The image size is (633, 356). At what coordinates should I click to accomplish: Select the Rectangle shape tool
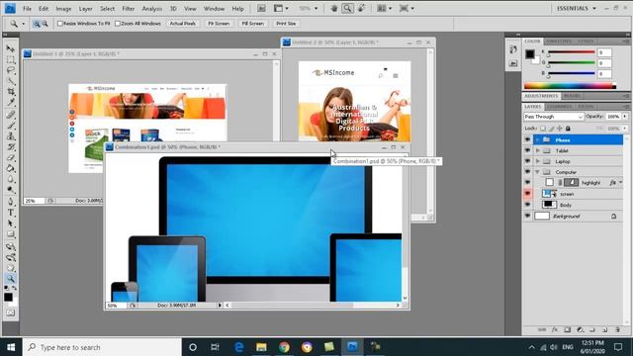click(x=11, y=234)
